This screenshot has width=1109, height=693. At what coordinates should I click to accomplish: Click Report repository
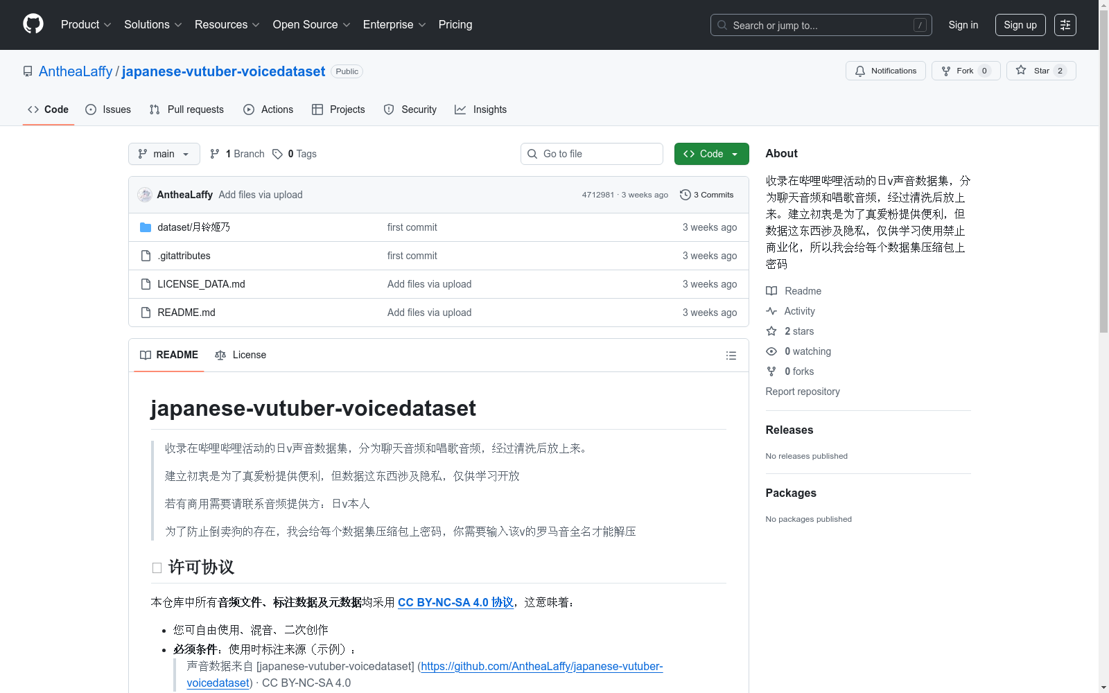803,392
